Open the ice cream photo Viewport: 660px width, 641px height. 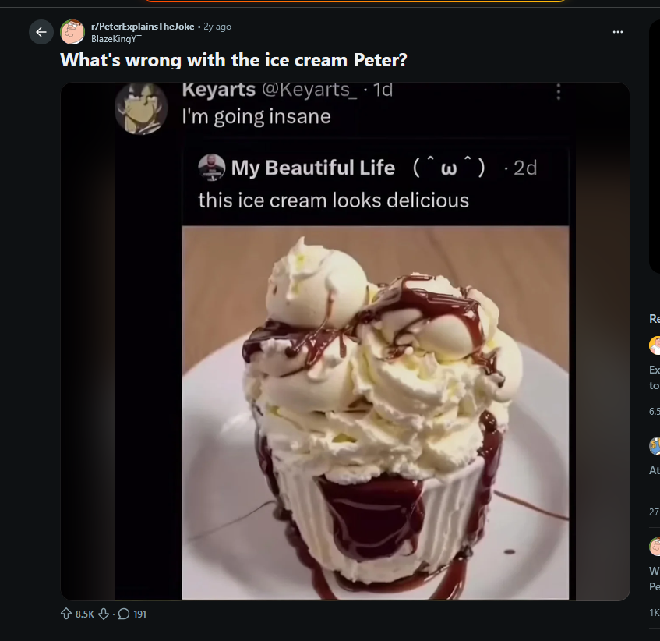pyautogui.click(x=375, y=413)
